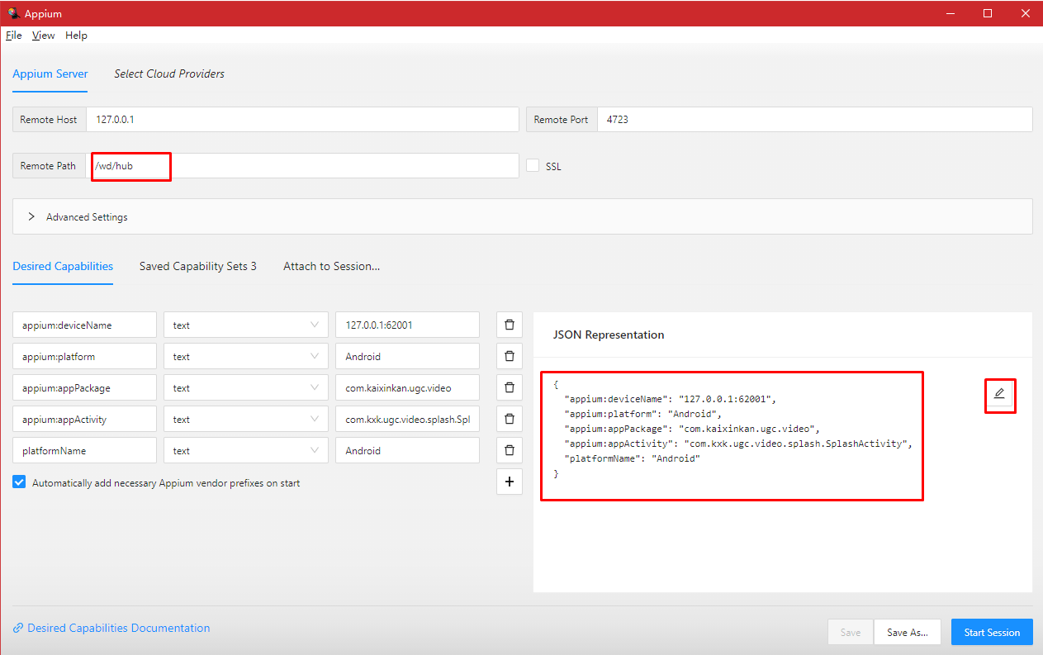Enable the SSL checkbox
This screenshot has height=655, width=1043.
(x=533, y=166)
